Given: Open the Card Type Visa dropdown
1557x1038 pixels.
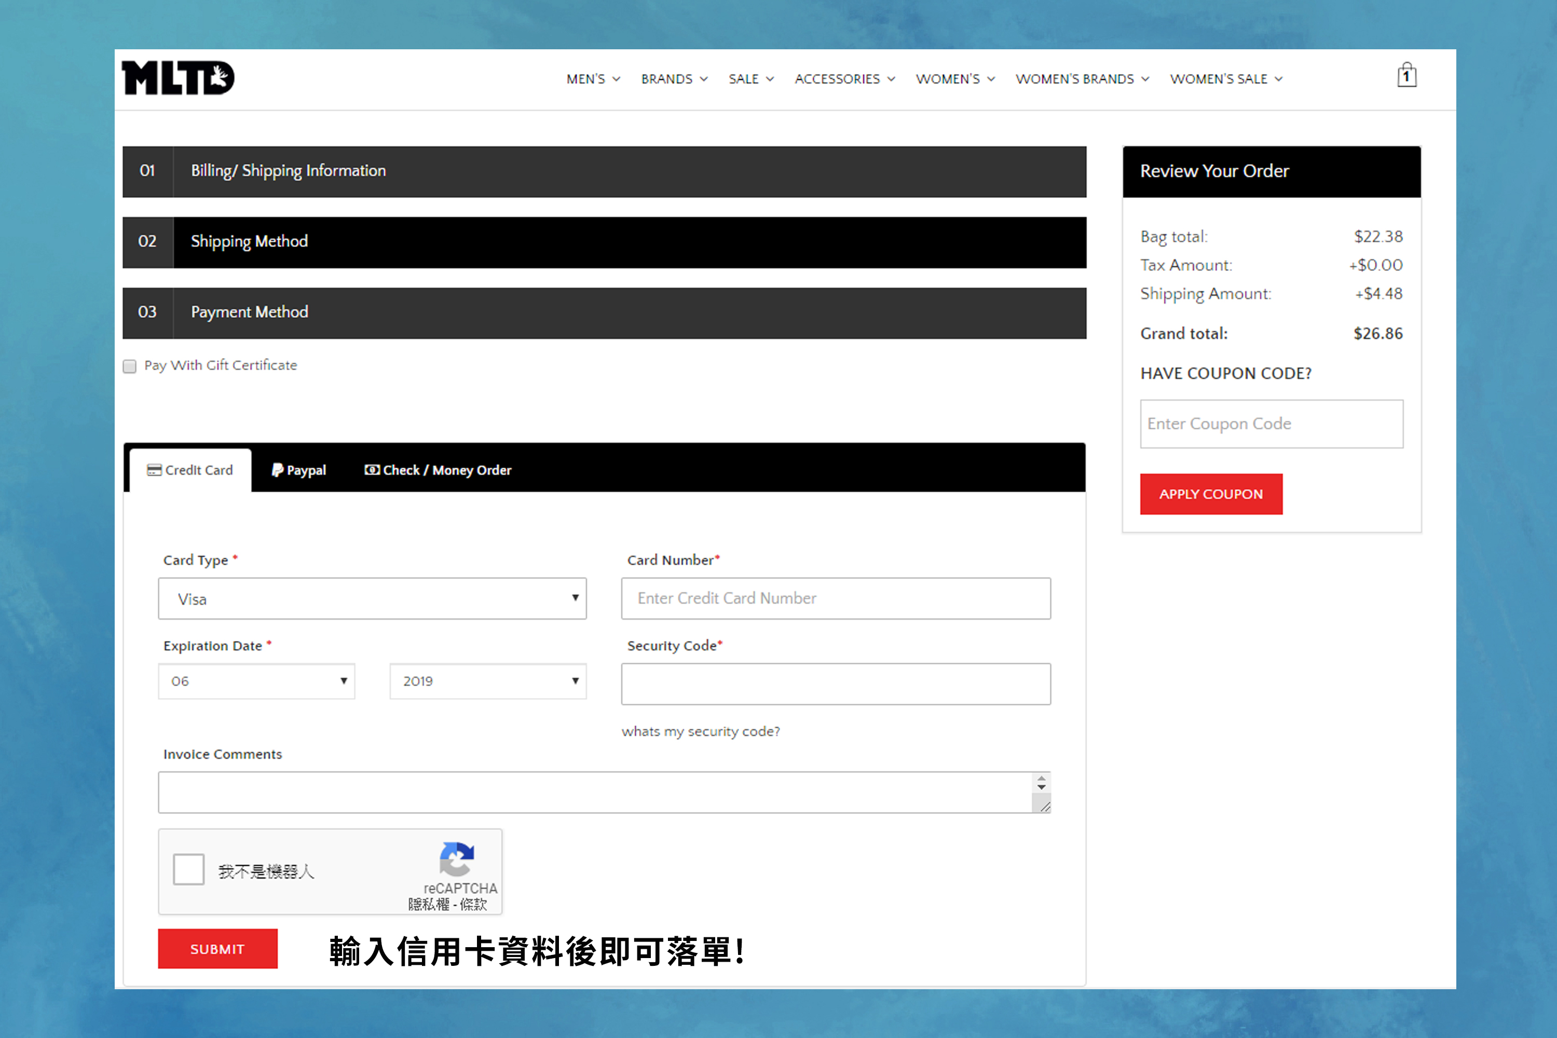Looking at the screenshot, I should click(372, 598).
